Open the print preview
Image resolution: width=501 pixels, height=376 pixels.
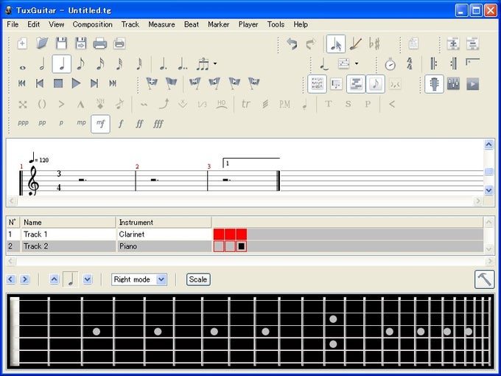click(x=119, y=43)
